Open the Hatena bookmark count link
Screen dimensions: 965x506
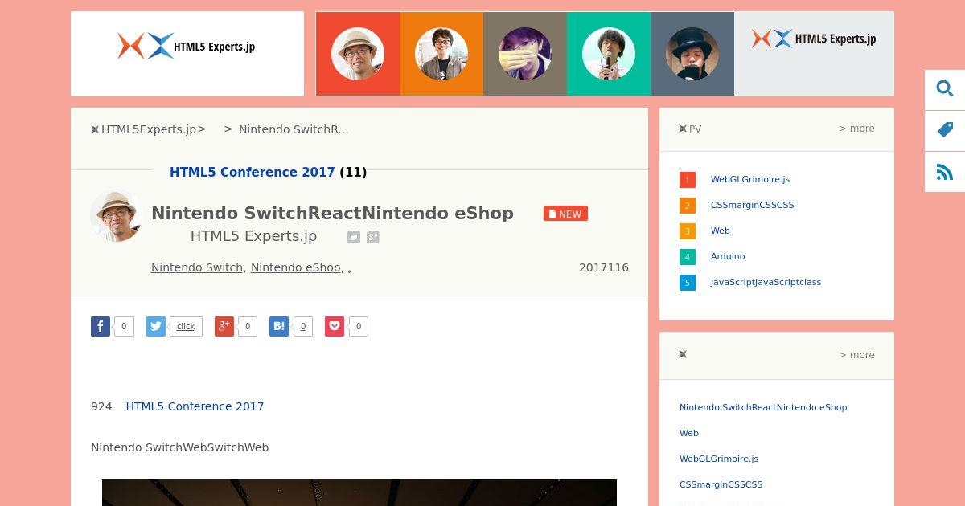(x=303, y=326)
